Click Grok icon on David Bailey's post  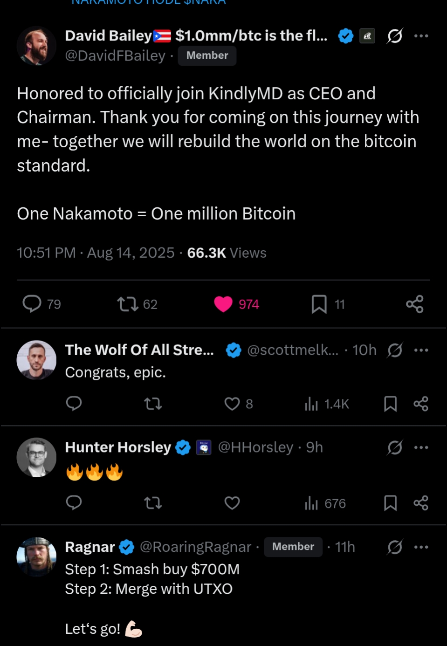tap(395, 36)
